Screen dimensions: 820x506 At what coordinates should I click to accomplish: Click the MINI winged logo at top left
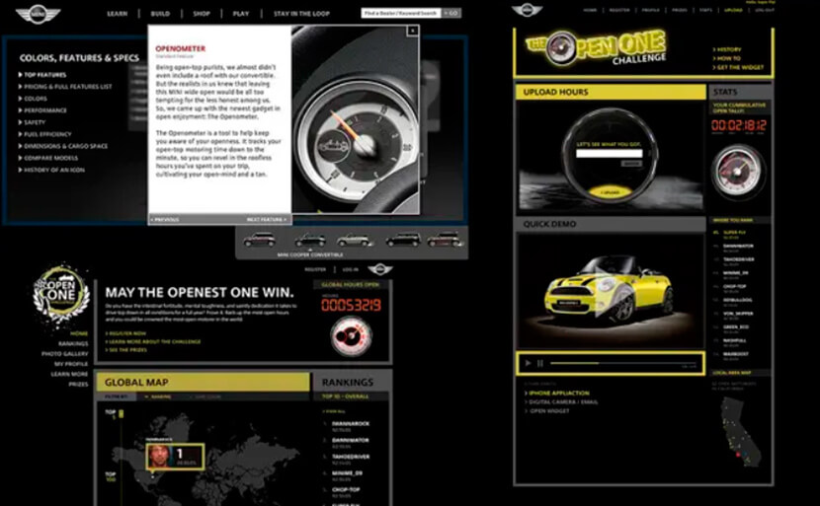[x=39, y=14]
